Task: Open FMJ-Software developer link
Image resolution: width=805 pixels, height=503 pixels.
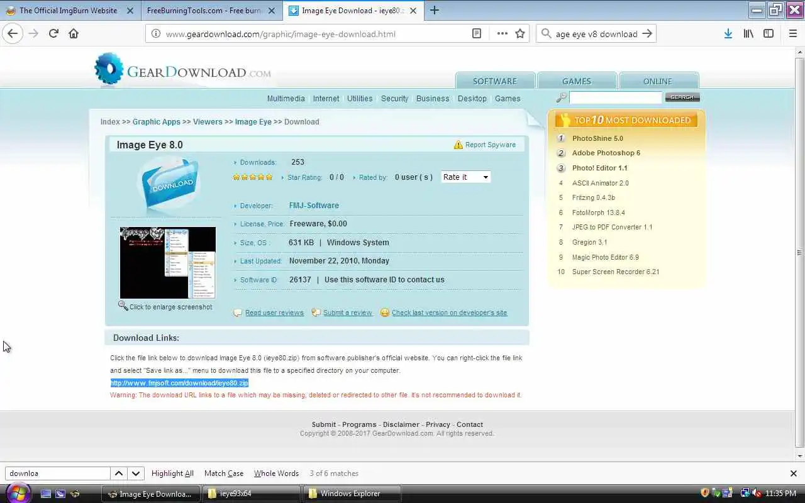Action: (x=314, y=206)
